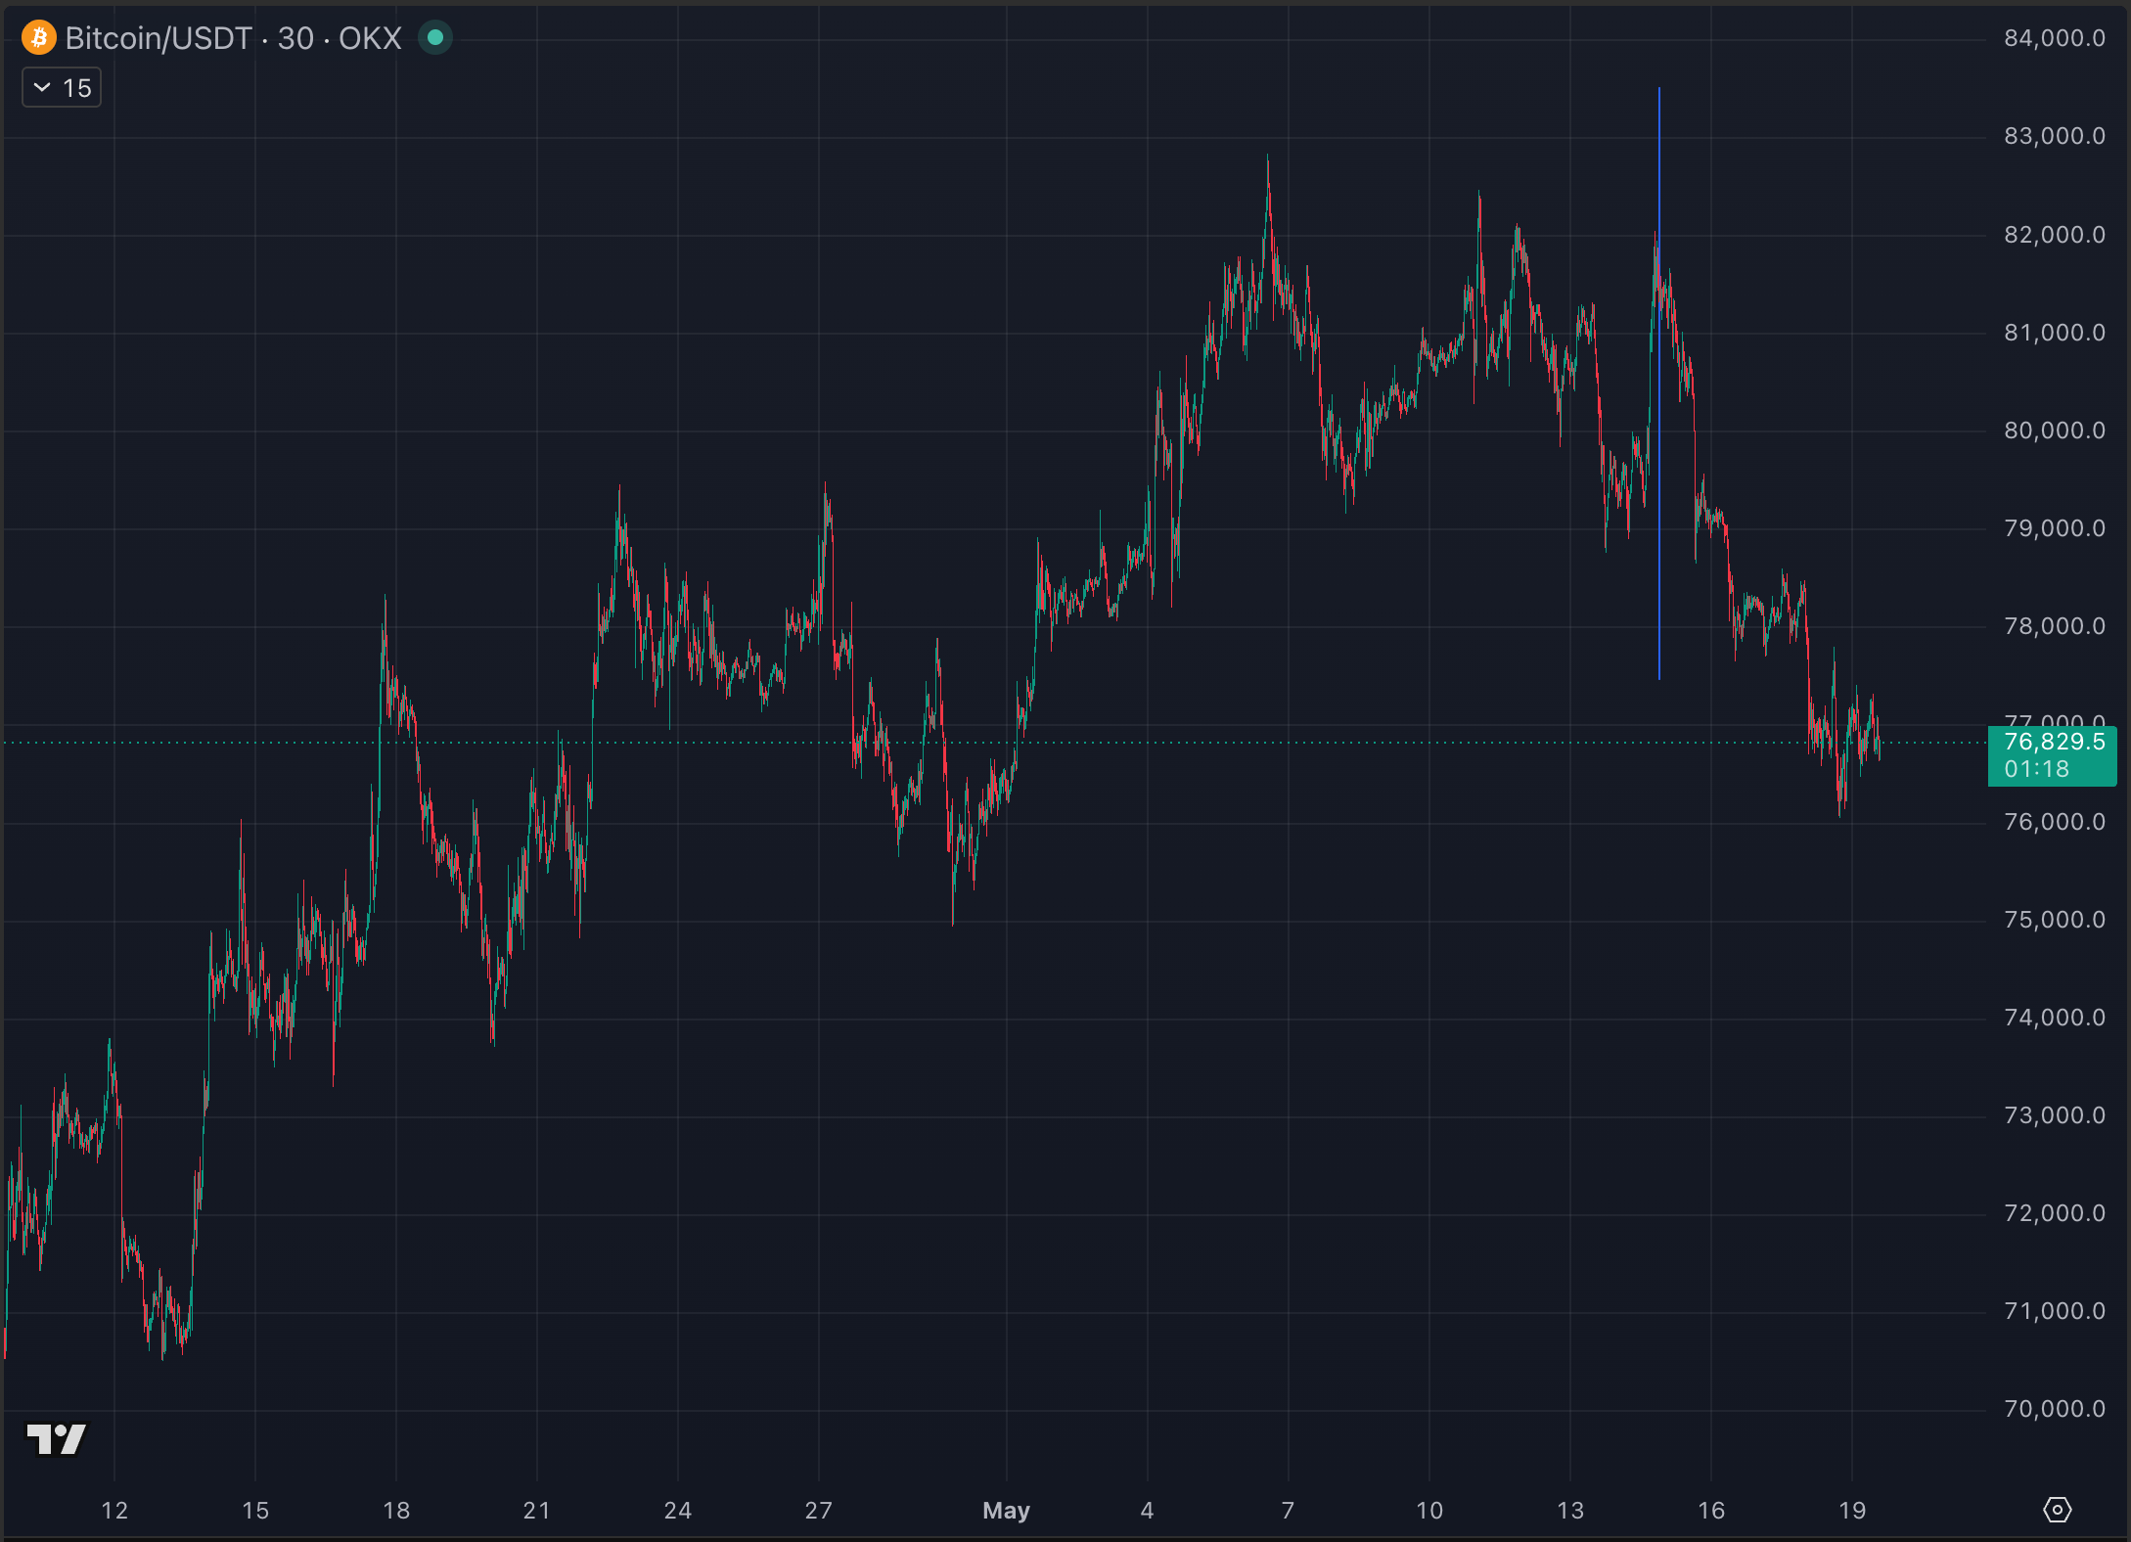Click the 82,000.0 price axis label
The image size is (2131, 1542).
point(2055,235)
